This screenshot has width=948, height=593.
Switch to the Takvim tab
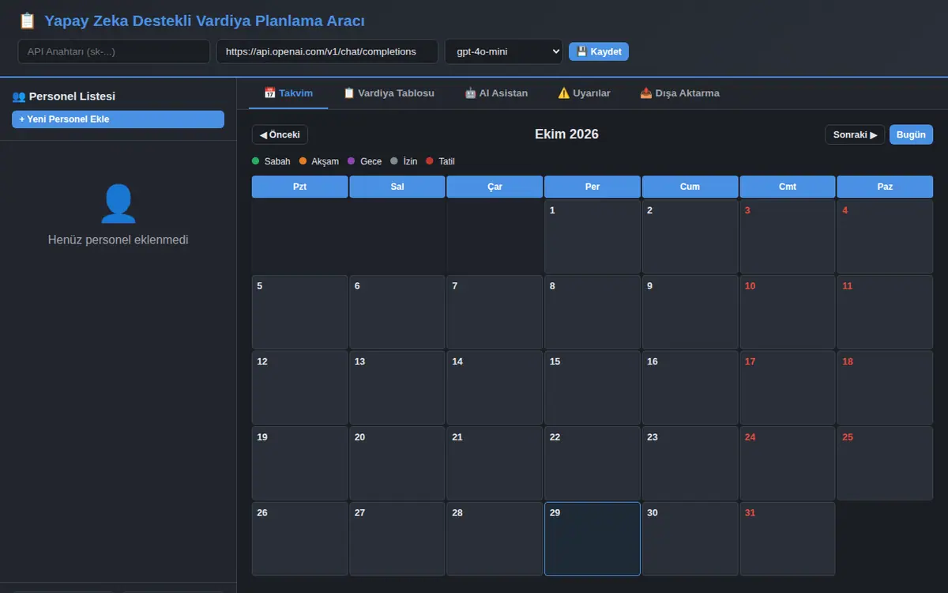pyautogui.click(x=288, y=93)
